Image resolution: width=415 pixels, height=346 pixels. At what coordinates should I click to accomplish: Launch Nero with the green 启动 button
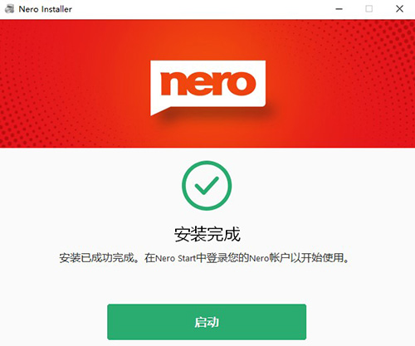[207, 322]
